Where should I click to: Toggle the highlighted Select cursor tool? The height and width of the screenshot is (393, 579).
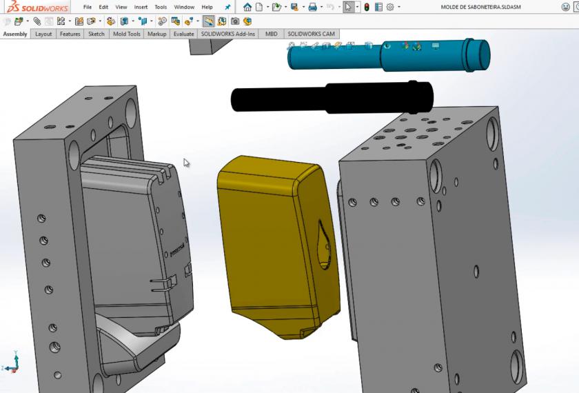click(348, 7)
